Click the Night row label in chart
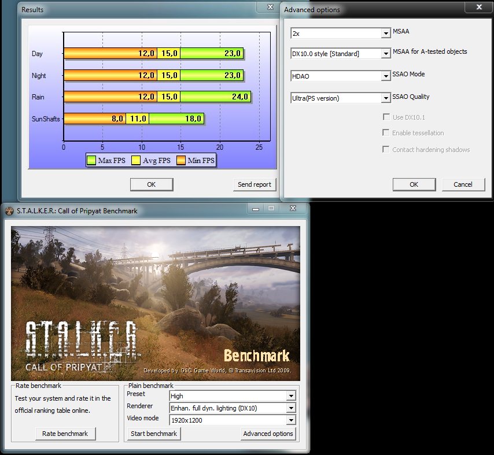494x455 pixels. 39,76
